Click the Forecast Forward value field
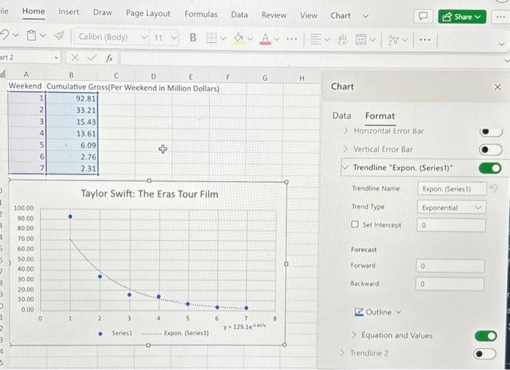The image size is (510, 370). point(450,266)
